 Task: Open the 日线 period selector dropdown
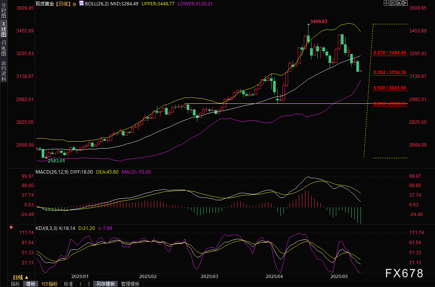click(20, 277)
